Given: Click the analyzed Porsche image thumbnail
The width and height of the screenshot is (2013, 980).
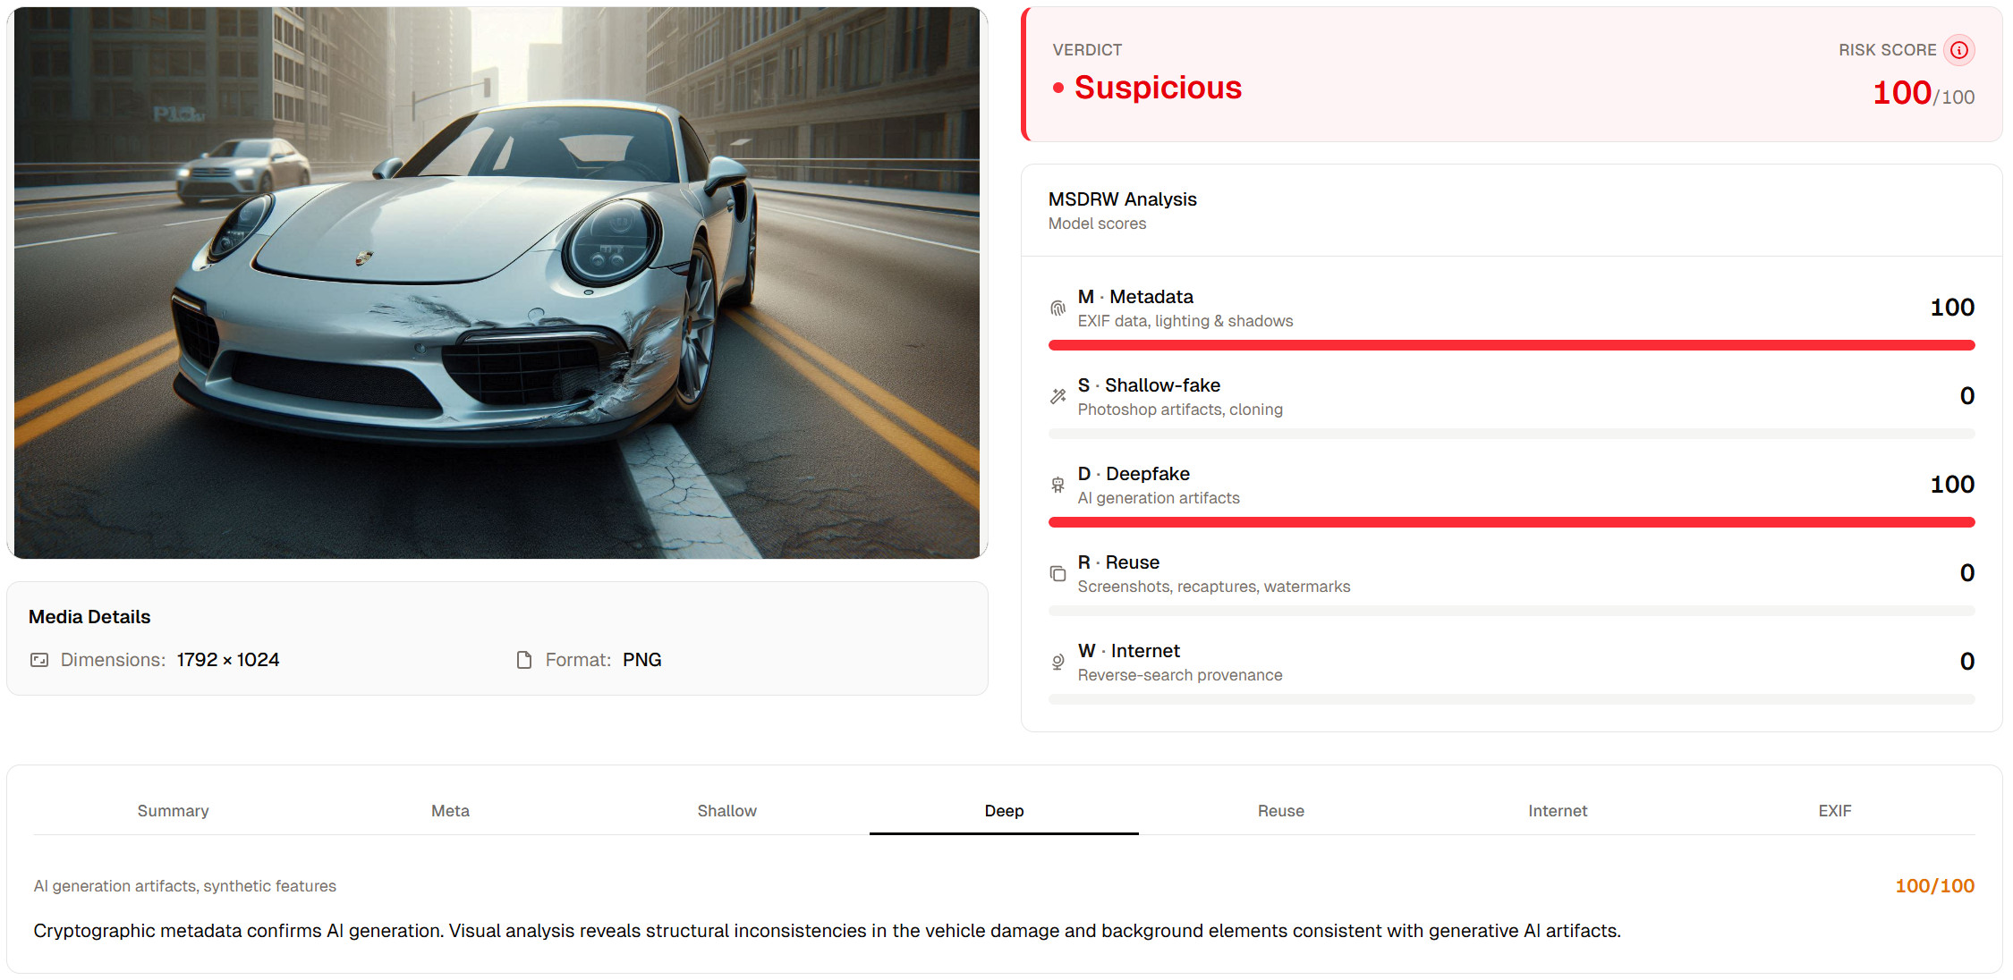Looking at the screenshot, I should (497, 283).
